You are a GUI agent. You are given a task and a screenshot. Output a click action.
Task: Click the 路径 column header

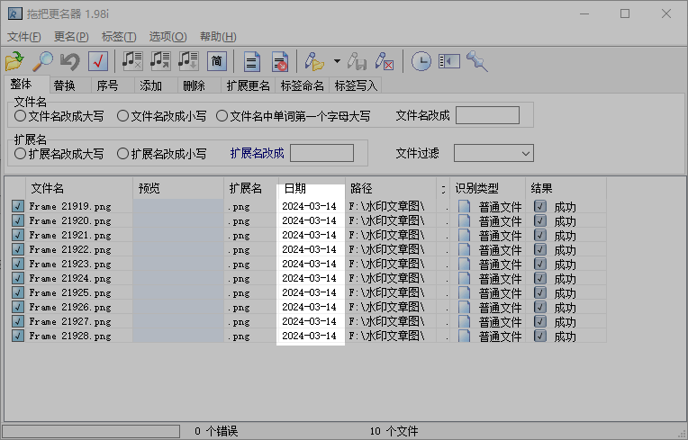coord(391,188)
